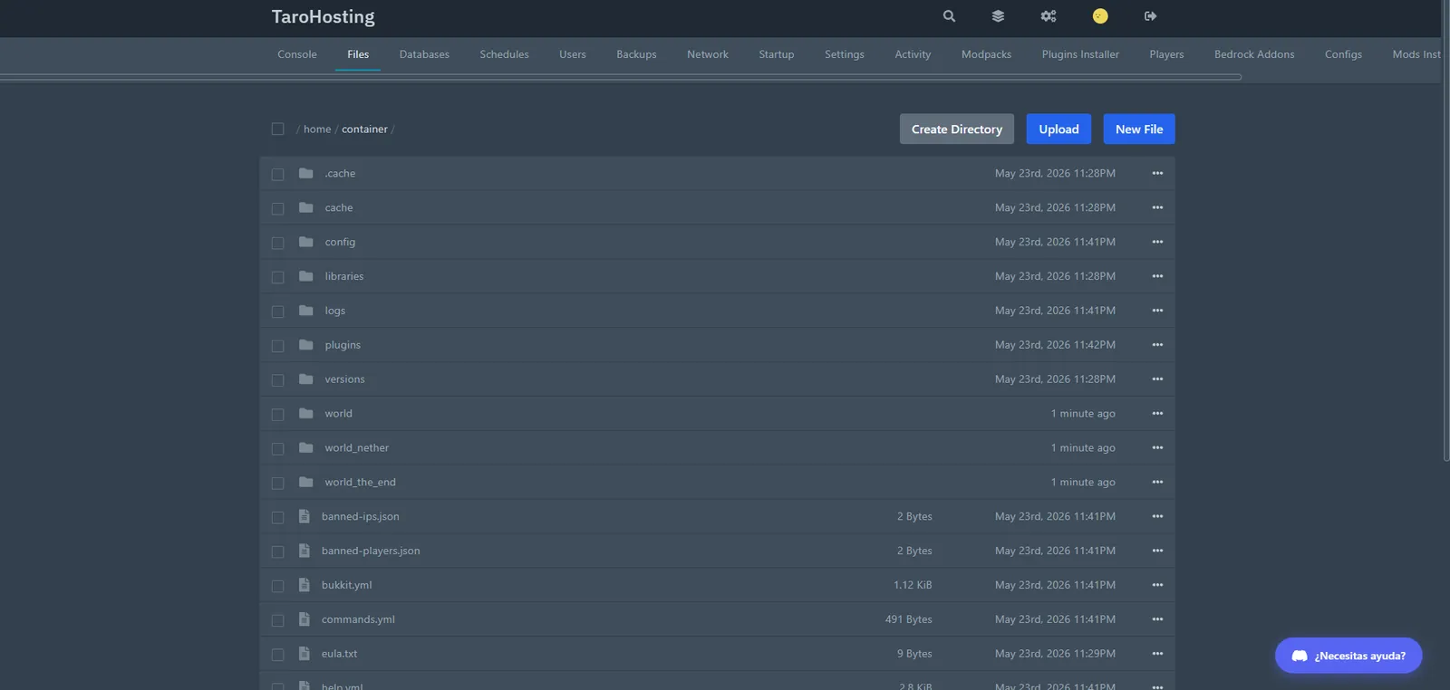Open the Network tab
The height and width of the screenshot is (690, 1450).
708,54
